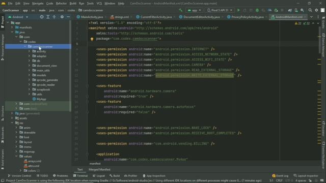The image size is (326, 183).
Task: Open the Pixel 5 device selector dropdown
Action: click(220, 10)
